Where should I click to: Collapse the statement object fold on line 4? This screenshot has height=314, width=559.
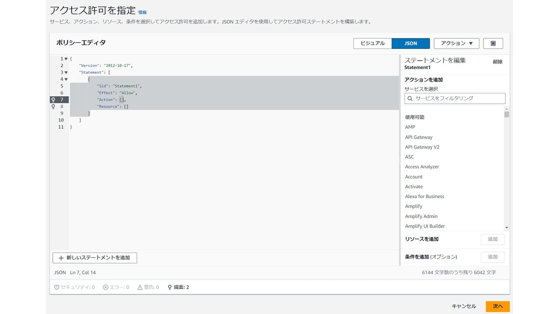point(66,79)
